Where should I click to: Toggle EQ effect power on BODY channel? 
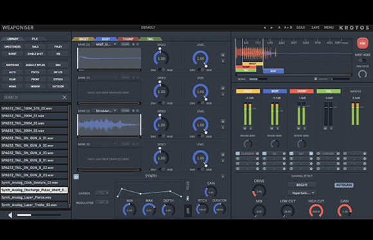[264, 154]
